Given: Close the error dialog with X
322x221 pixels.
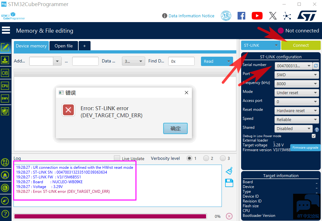Looking at the screenshot, I should [x=187, y=93].
